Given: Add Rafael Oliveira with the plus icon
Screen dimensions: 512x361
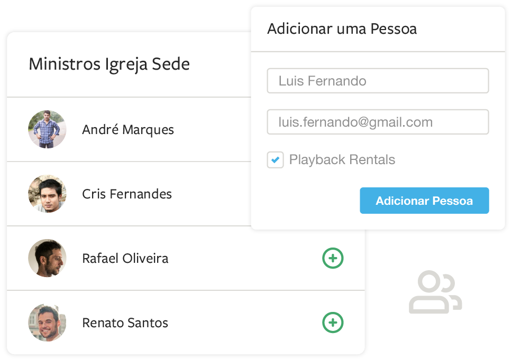Looking at the screenshot, I should coord(333,258).
